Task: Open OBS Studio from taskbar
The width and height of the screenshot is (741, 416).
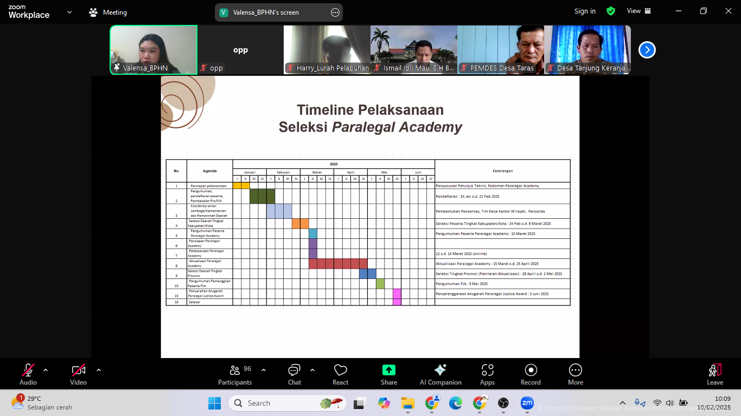Action: (503, 403)
